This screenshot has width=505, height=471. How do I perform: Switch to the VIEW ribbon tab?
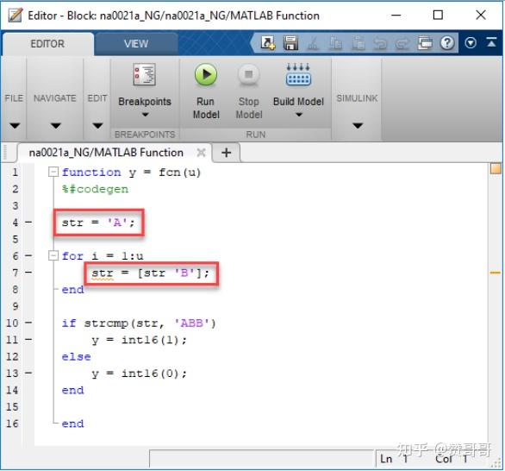click(x=136, y=43)
